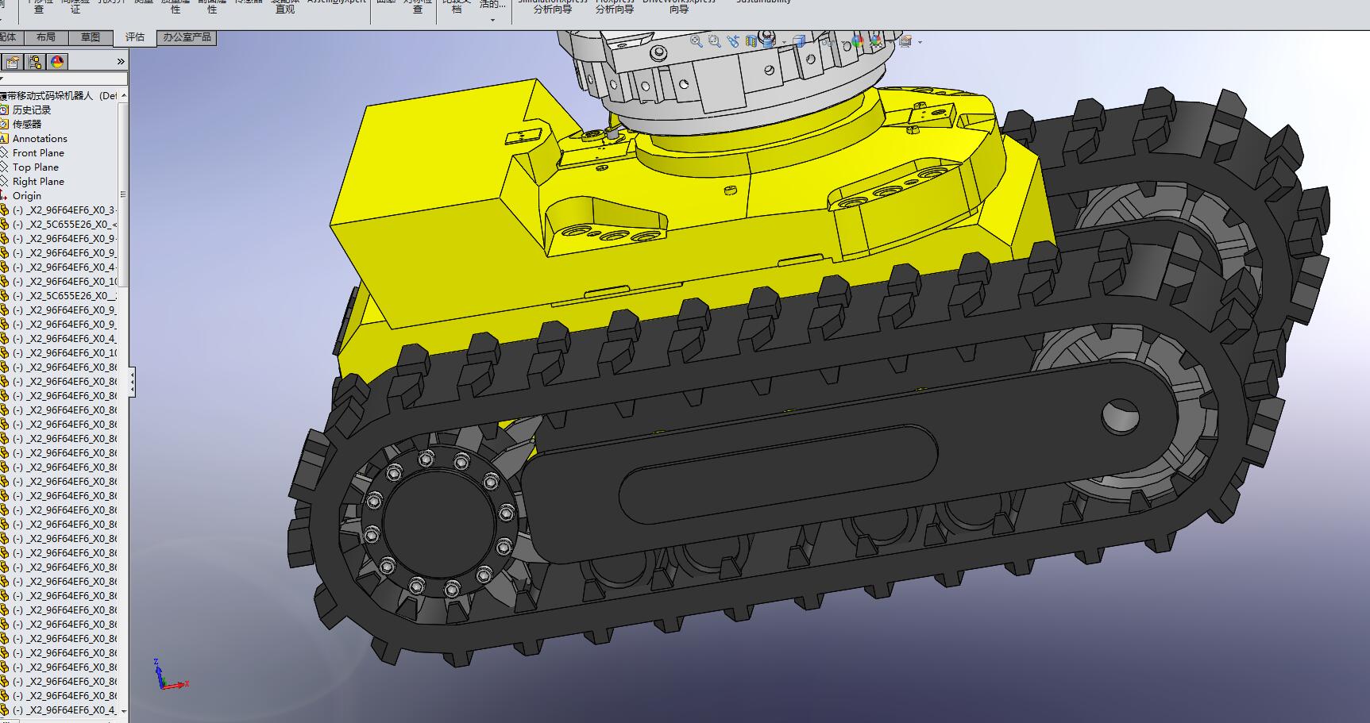The height and width of the screenshot is (723, 1370).
Task: Switch to the 草图 tab
Action: (x=91, y=37)
